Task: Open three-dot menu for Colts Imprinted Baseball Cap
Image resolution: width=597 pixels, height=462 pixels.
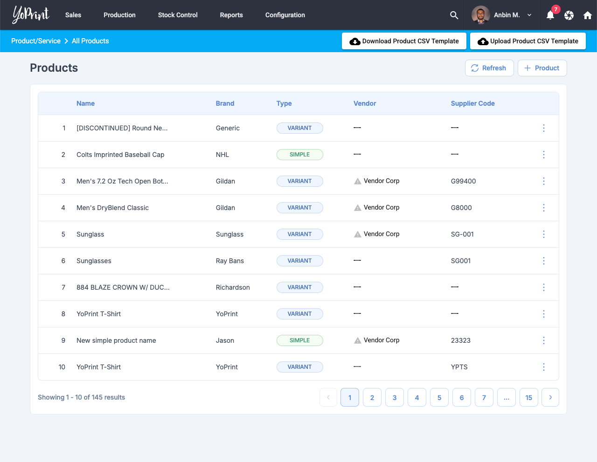Action: pos(544,155)
